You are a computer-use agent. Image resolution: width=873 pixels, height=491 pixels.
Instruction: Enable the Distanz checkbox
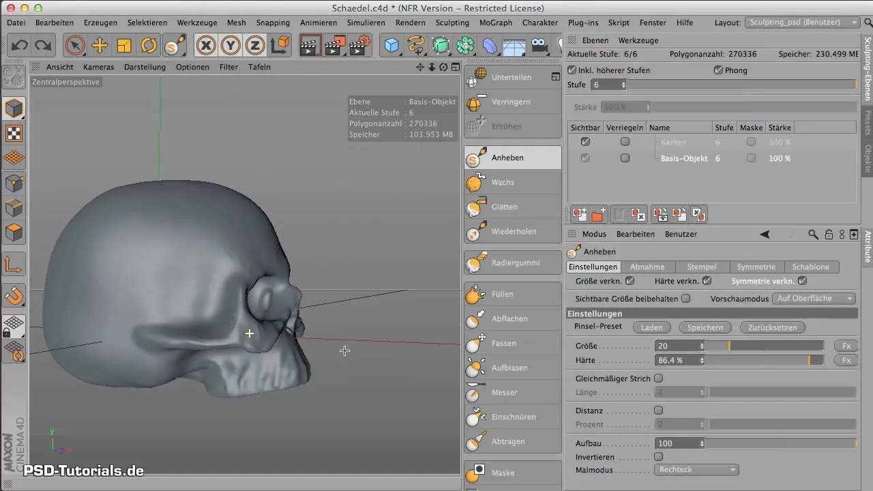pos(658,411)
